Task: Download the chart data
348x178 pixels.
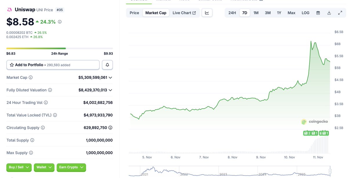Action: point(329,13)
